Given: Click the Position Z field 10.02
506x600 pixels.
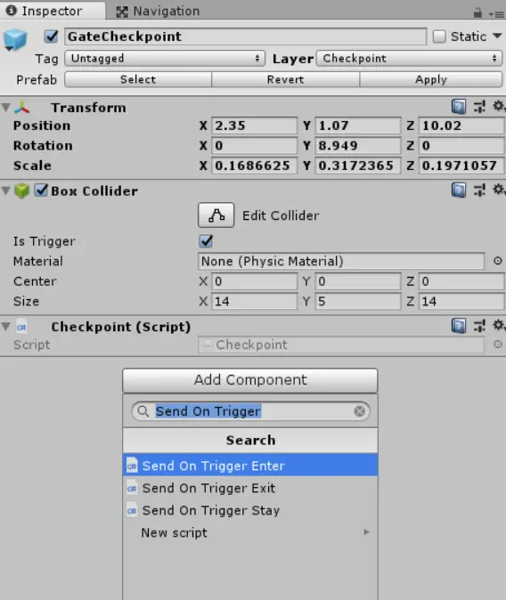Looking at the screenshot, I should 461,126.
